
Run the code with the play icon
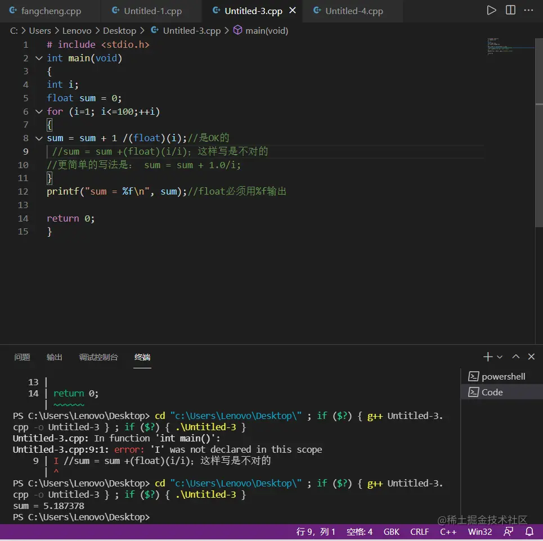(x=491, y=10)
